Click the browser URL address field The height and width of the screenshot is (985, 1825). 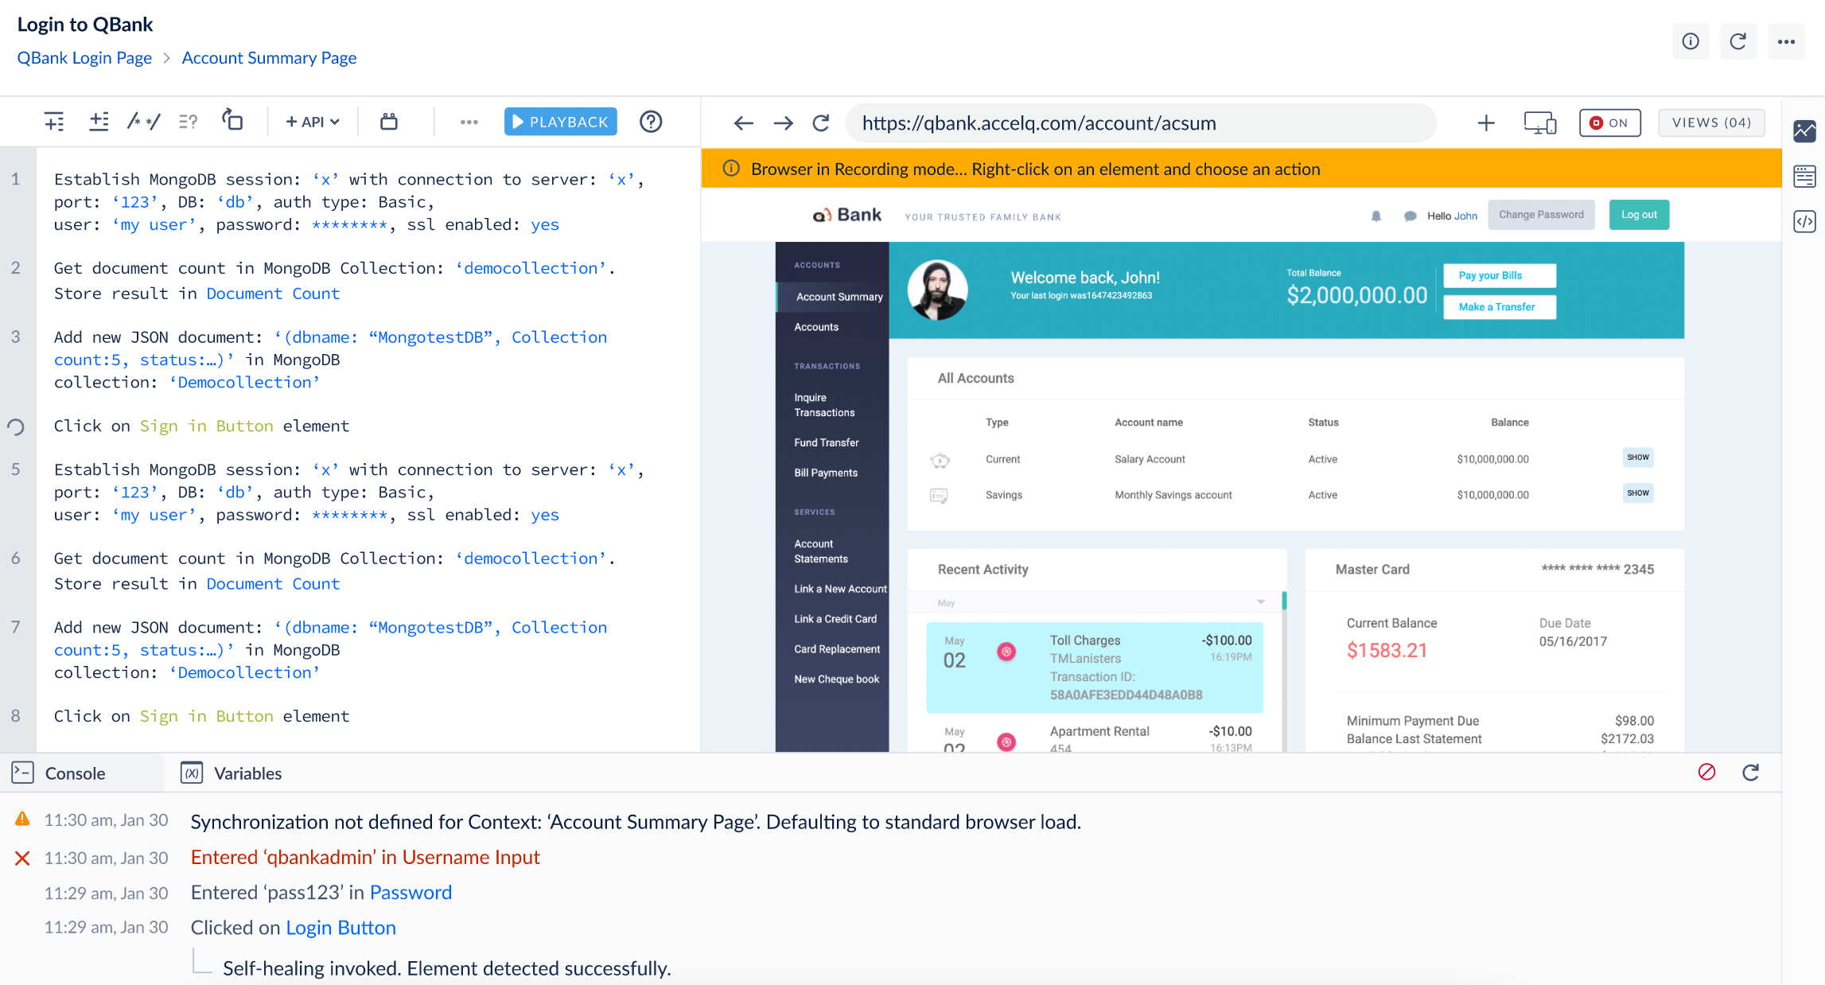(x=1141, y=123)
